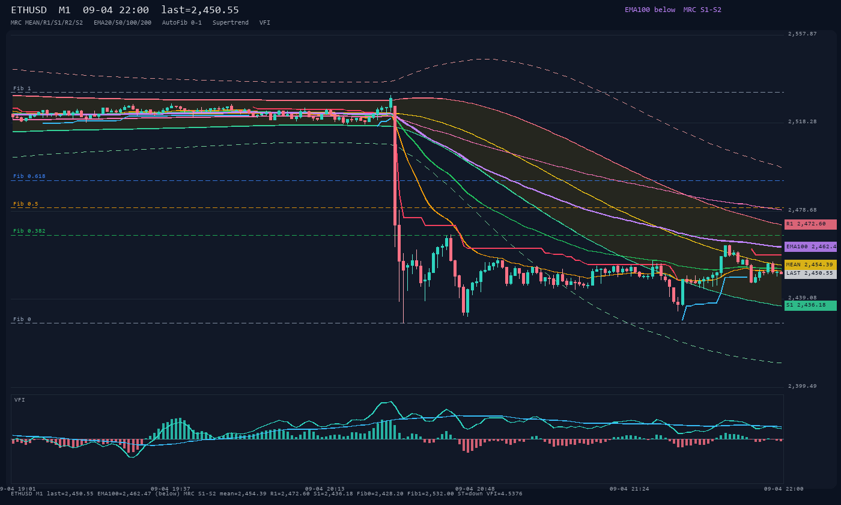Screen dimensions: 841x505
Task: Click the 2,439.08 price axis value
Action: (803, 298)
